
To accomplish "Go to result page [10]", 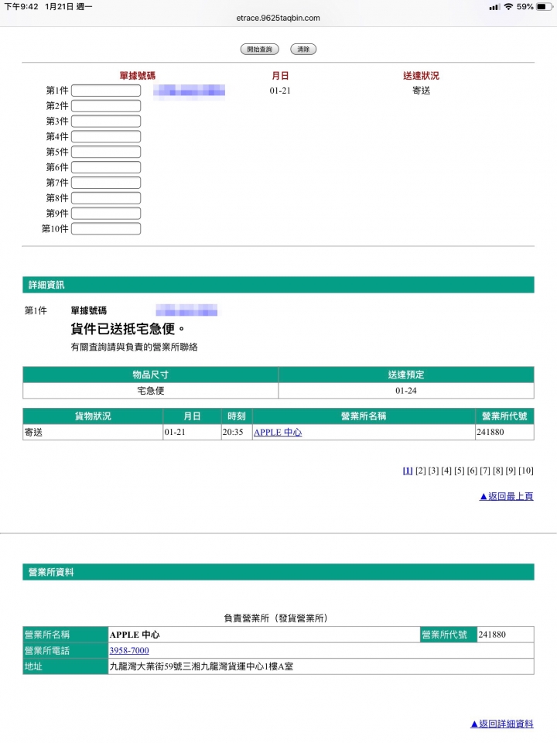I will (526, 471).
